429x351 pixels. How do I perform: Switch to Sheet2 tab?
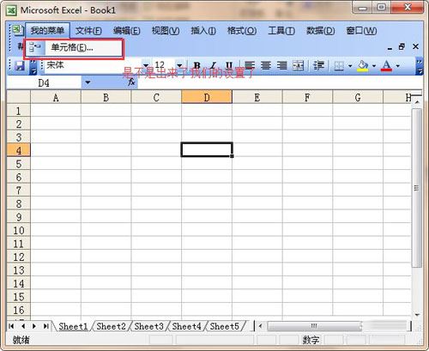(x=111, y=326)
